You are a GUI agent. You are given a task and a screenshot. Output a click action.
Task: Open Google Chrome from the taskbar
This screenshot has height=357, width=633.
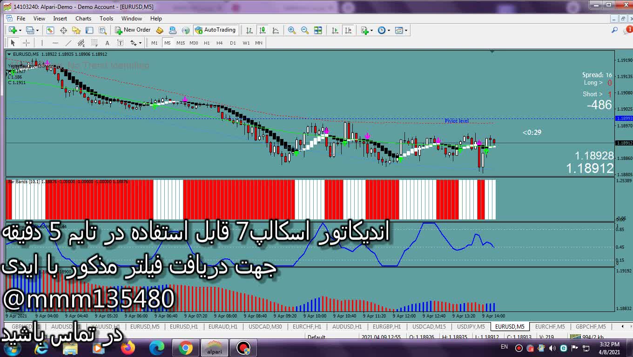pyautogui.click(x=186, y=348)
